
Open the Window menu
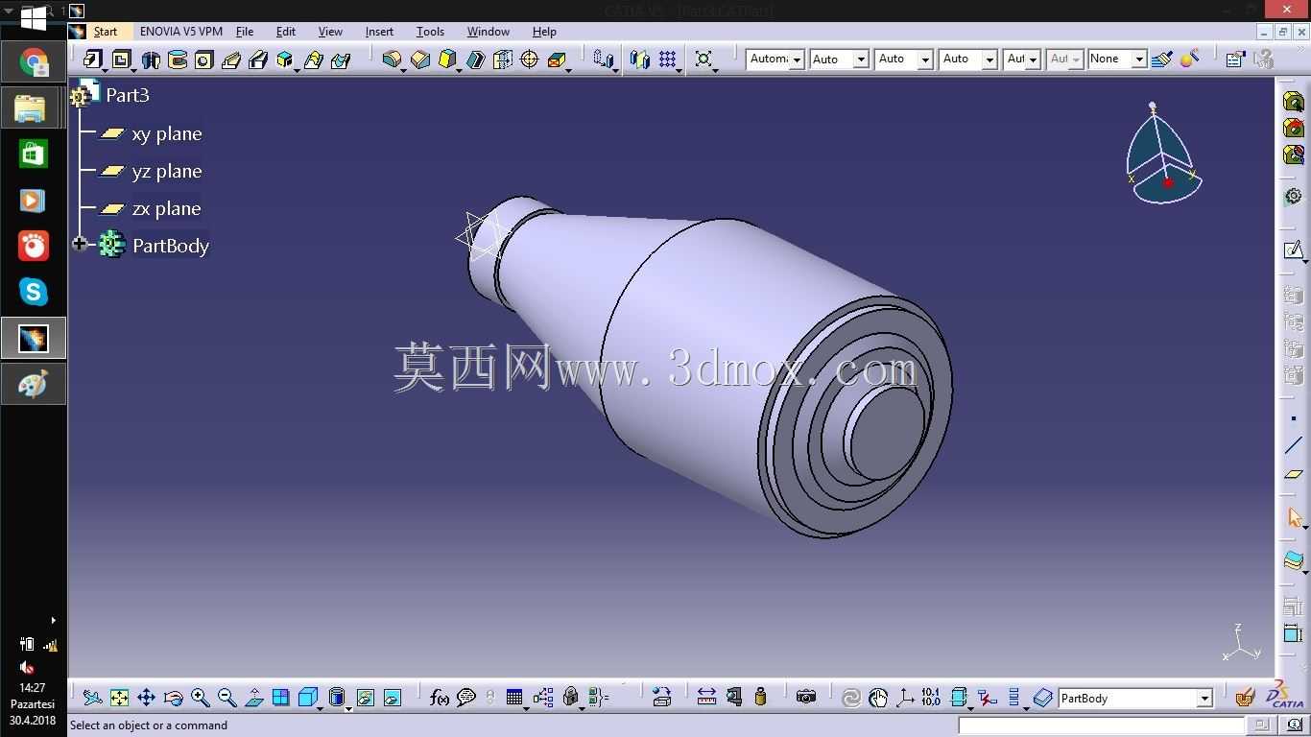point(488,32)
